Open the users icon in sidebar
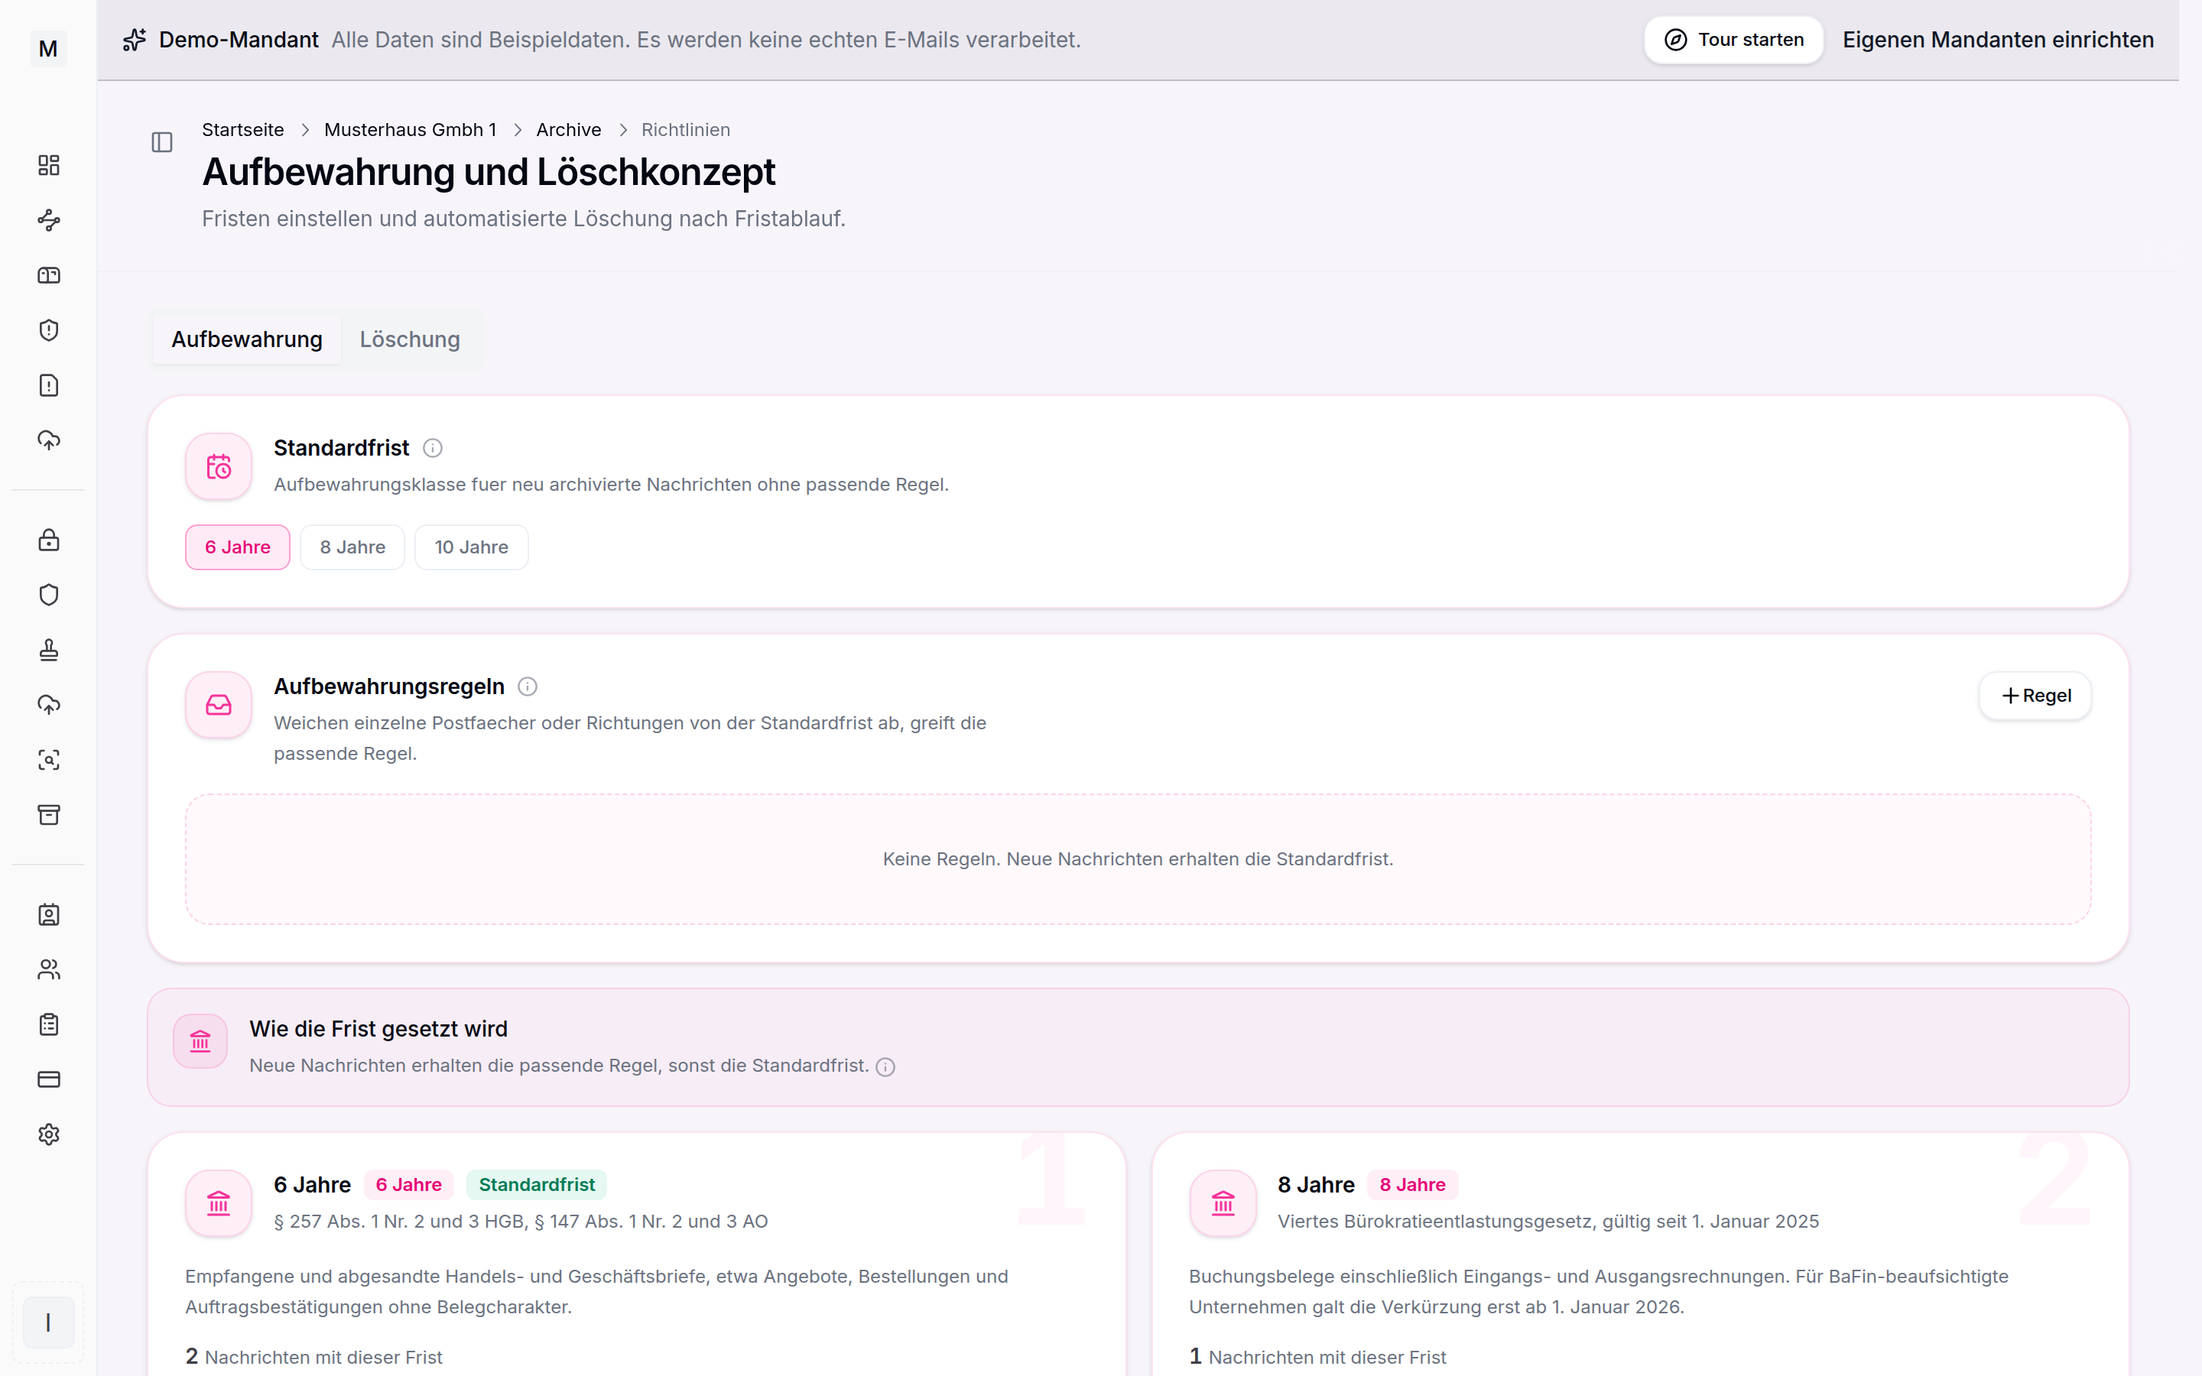This screenshot has width=2202, height=1376. pos(48,969)
